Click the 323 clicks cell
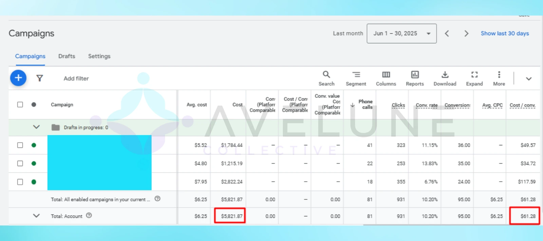Screen dimensions: 543x241 401,145
